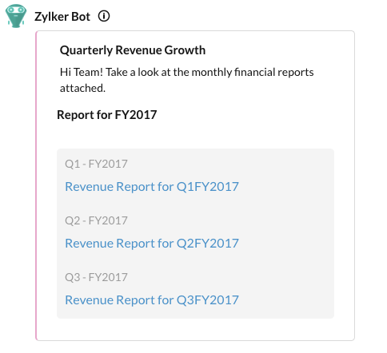The image size is (387, 353).
Task: Open Revenue Report for Q3FY2017 link
Action: tap(152, 299)
